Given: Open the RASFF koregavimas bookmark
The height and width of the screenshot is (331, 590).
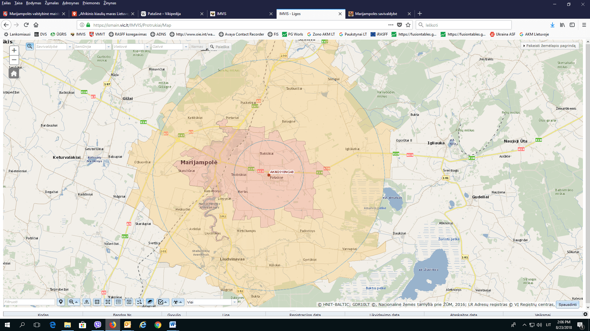Looking at the screenshot, I should [x=128, y=34].
